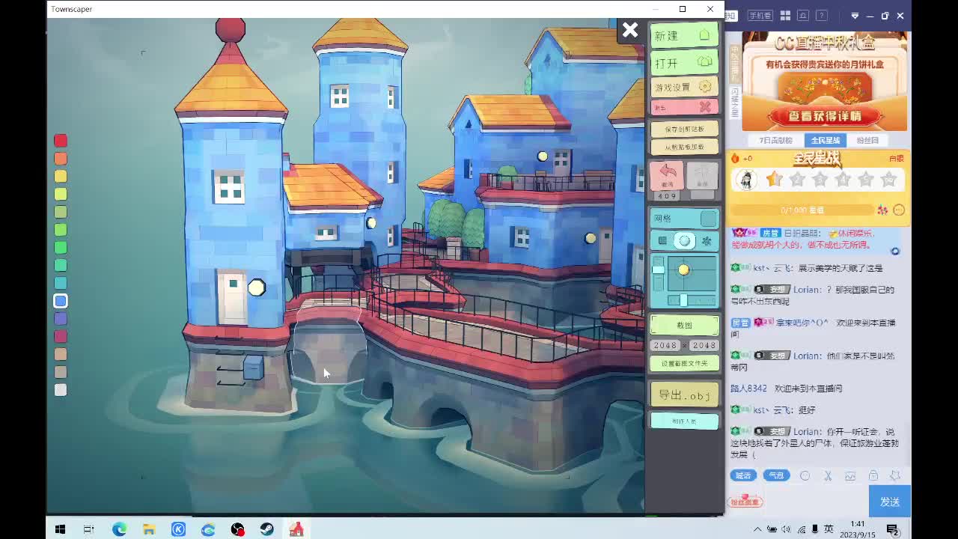
Task: Switch to 7日贡献榜 tab
Action: 775,140
